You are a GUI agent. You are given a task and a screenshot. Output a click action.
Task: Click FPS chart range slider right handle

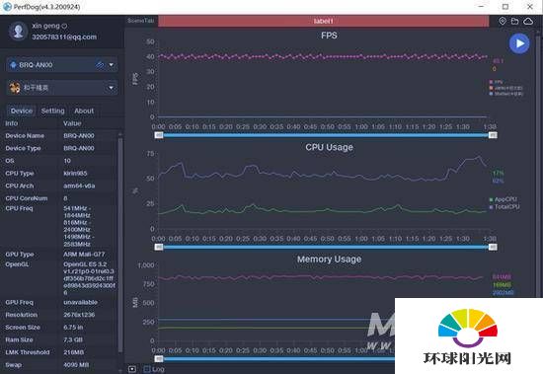coord(493,135)
